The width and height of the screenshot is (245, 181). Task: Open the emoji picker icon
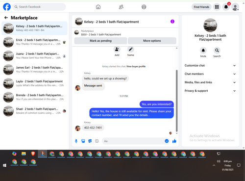[x=167, y=141]
